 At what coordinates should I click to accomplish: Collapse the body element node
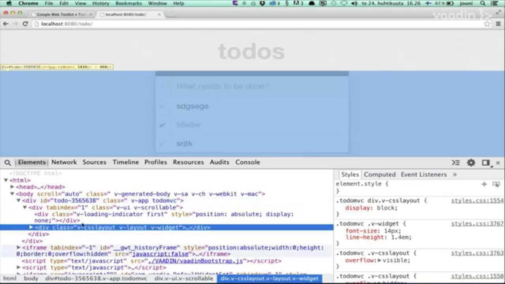point(12,194)
